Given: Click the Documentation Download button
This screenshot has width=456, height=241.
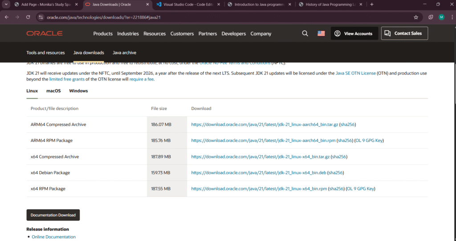Looking at the screenshot, I should coord(53,215).
